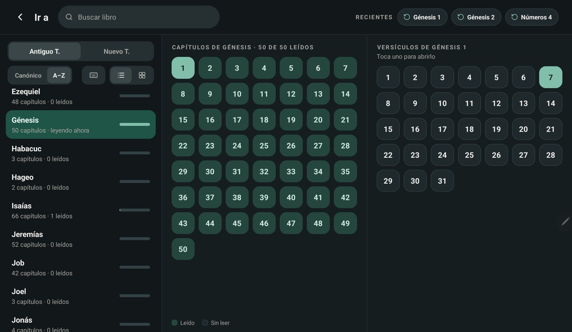Open Job in the book list
The width and height of the screenshot is (572, 332).
(81, 267)
